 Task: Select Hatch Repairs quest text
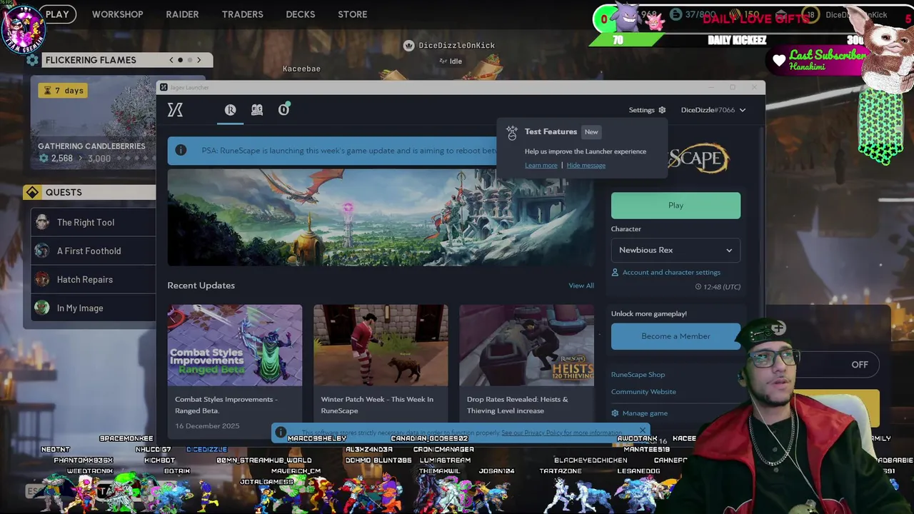click(85, 279)
